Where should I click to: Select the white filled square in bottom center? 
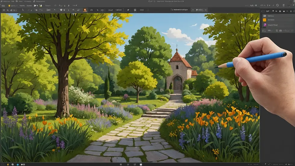141,164
